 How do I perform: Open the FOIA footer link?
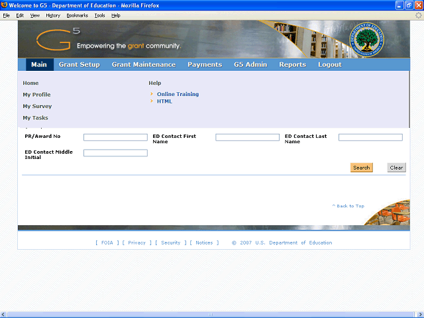tap(107, 243)
